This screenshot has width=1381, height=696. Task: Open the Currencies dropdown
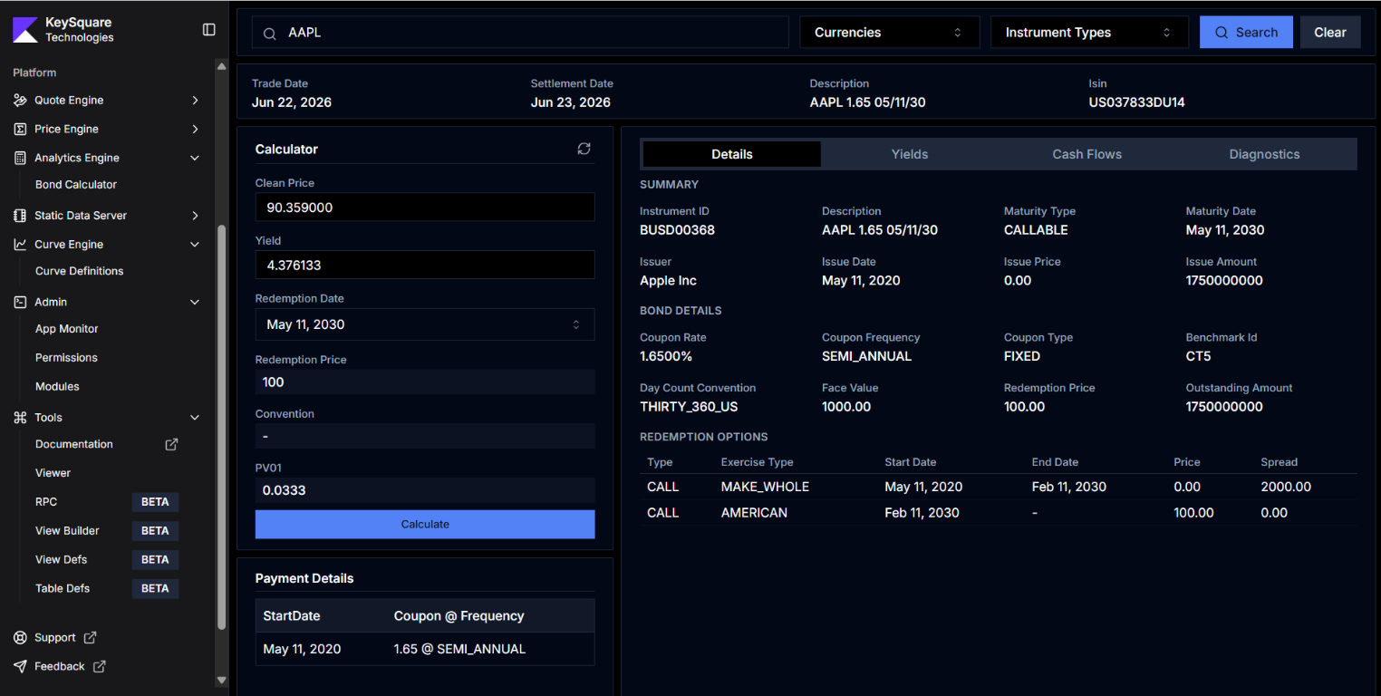click(889, 33)
